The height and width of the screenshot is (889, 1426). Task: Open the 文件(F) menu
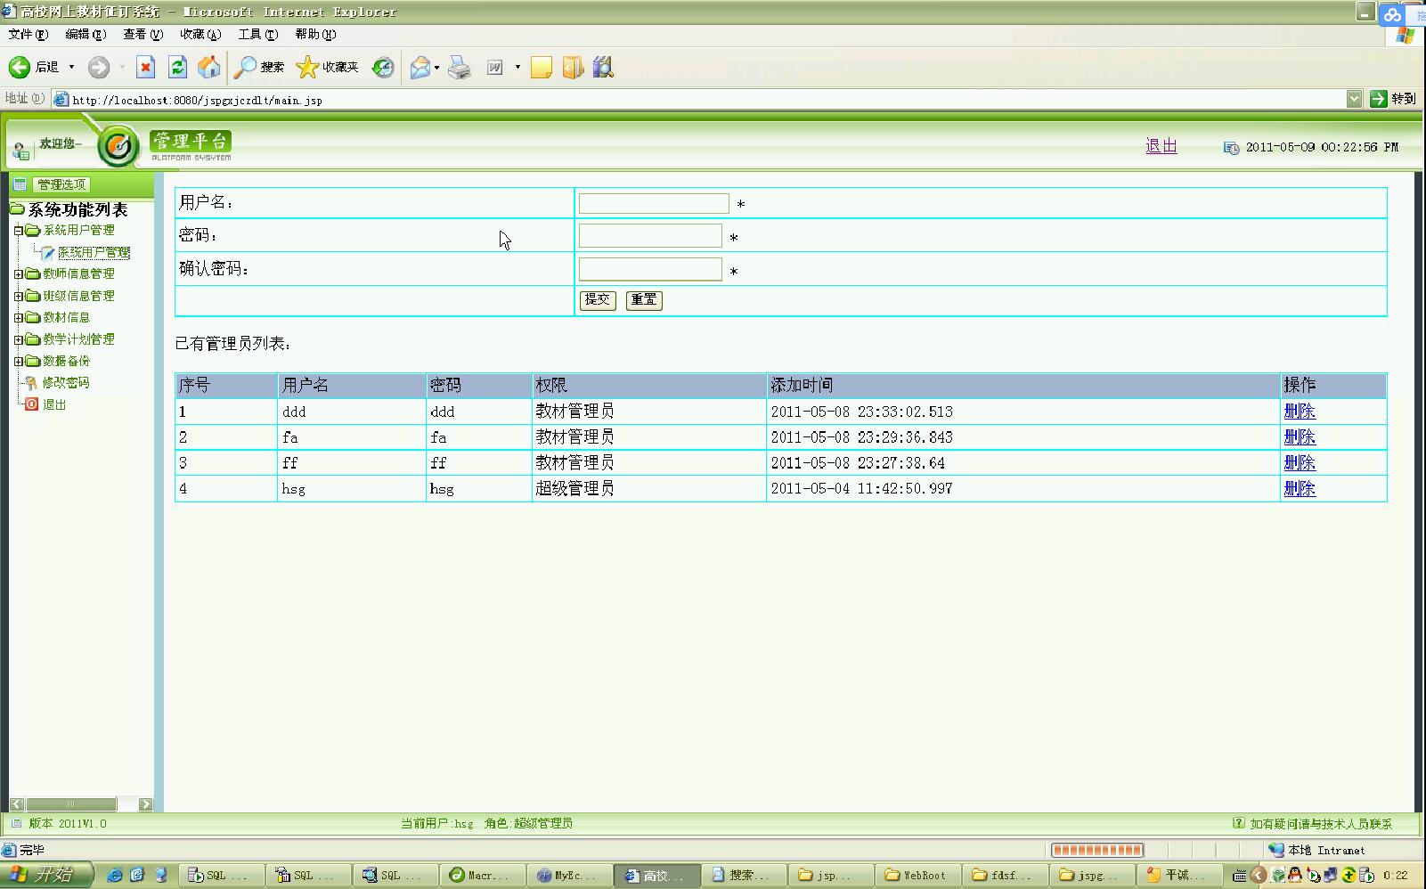[x=28, y=34]
